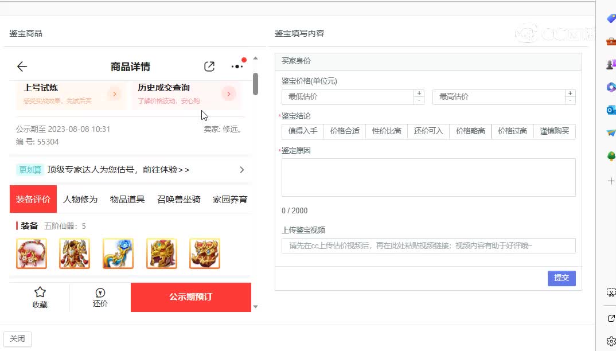Open the three-dot more options menu

point(237,65)
